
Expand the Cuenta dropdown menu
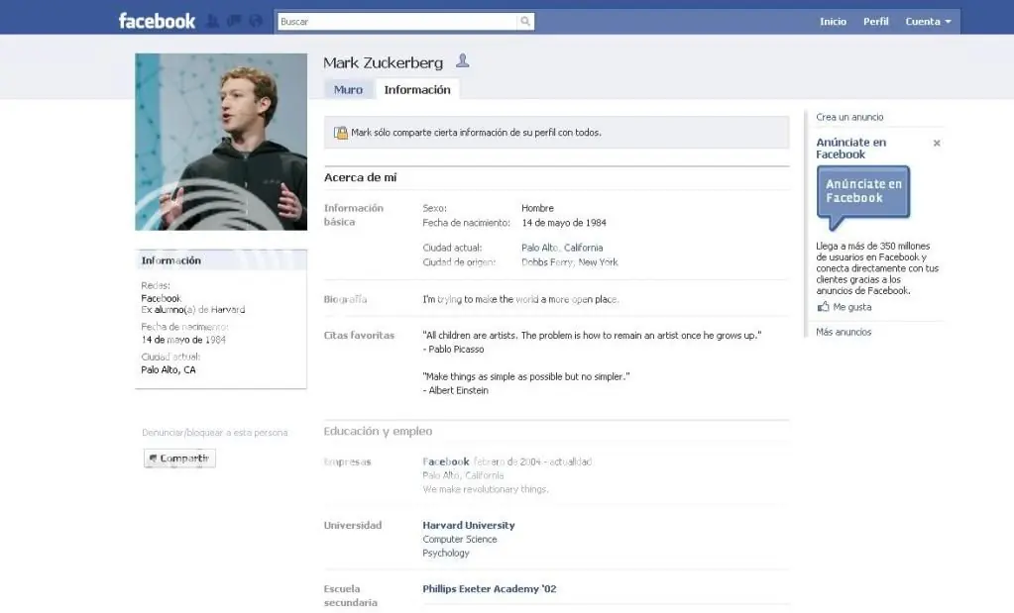[x=928, y=22]
